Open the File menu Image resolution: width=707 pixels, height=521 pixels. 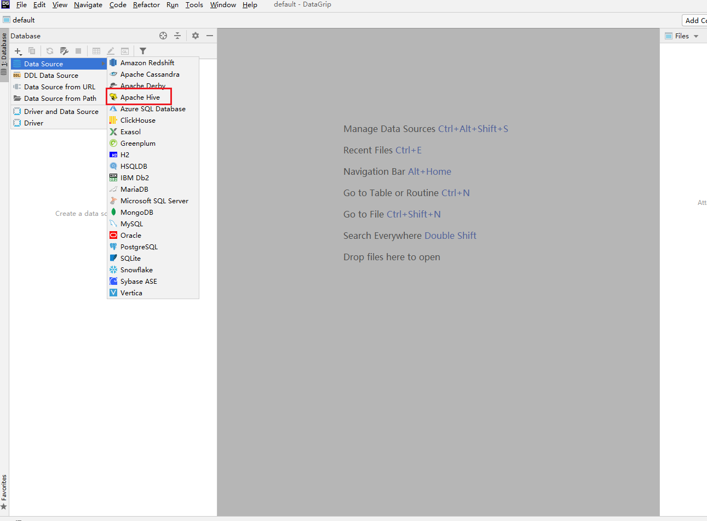point(21,5)
